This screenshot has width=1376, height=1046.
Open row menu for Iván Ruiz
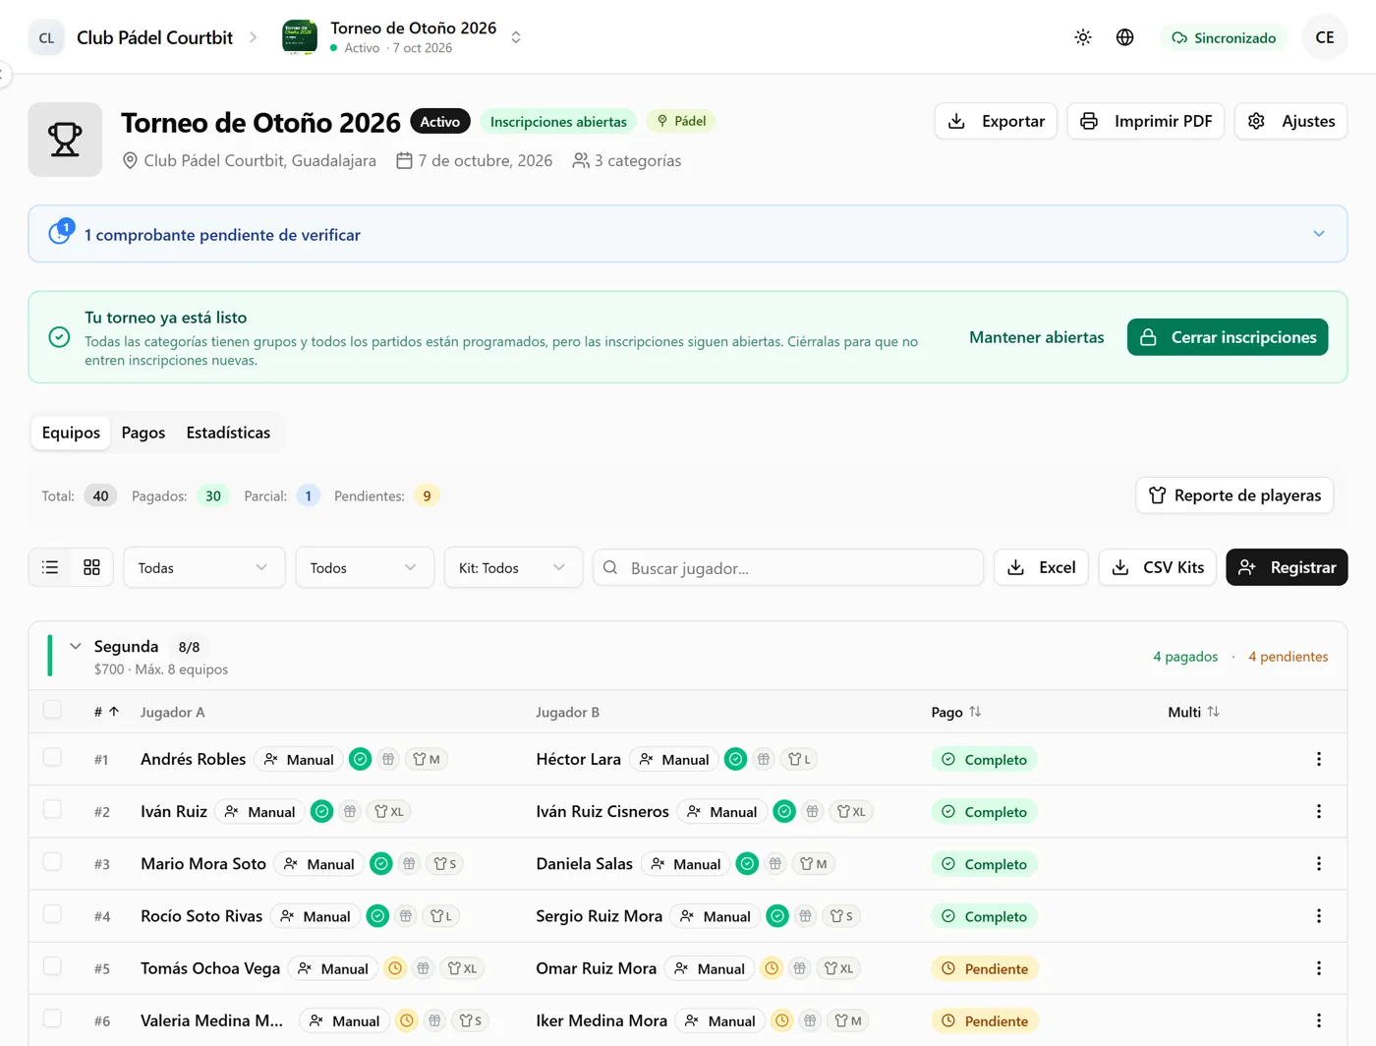[1319, 811]
